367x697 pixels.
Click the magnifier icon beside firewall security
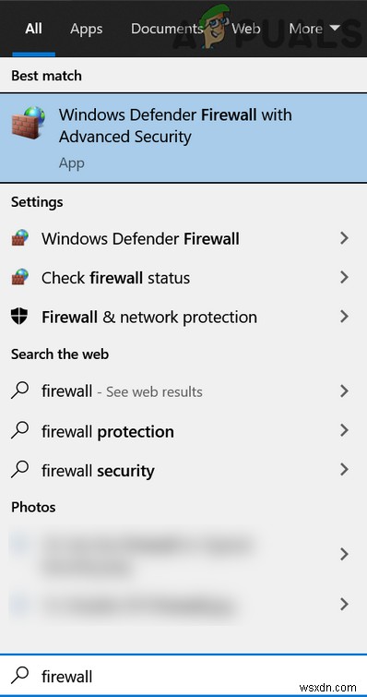[20, 469]
